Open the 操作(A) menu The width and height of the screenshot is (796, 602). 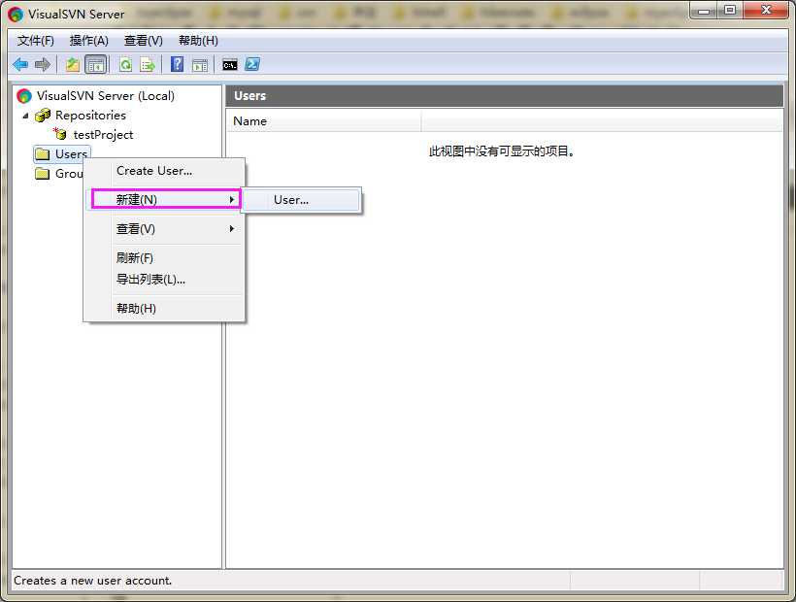pos(89,41)
